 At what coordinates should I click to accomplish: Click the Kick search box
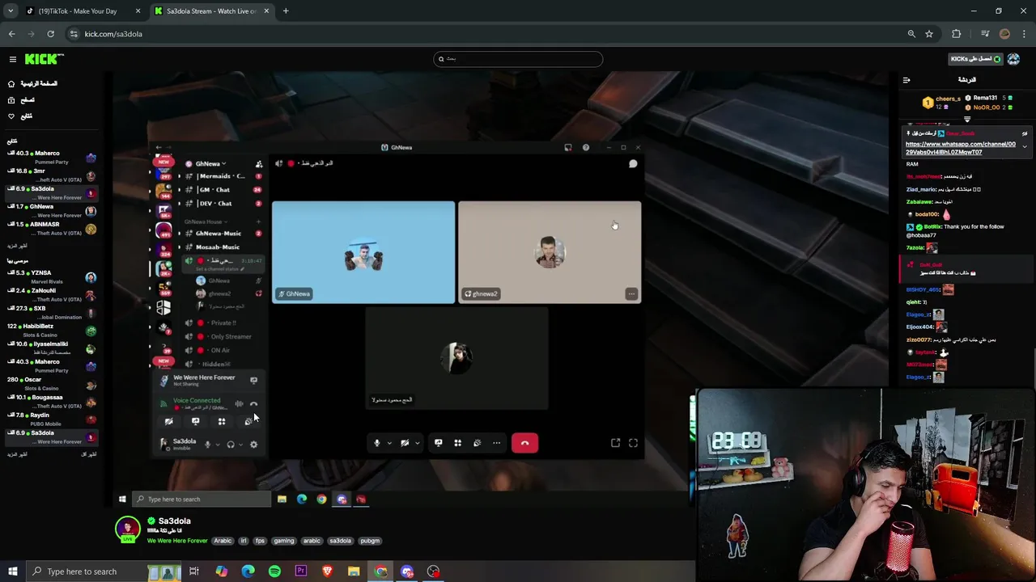pos(518,59)
